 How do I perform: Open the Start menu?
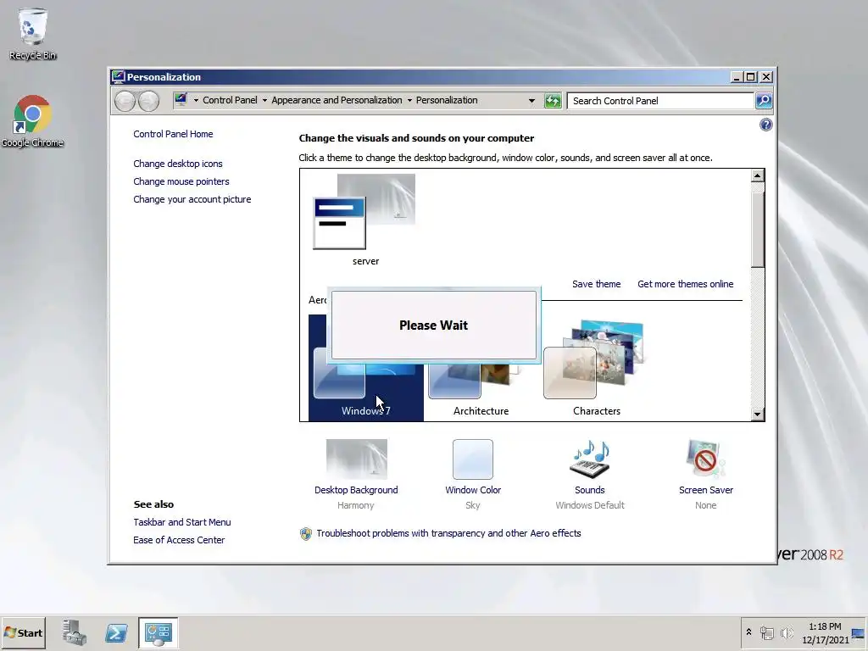pyautogui.click(x=23, y=632)
